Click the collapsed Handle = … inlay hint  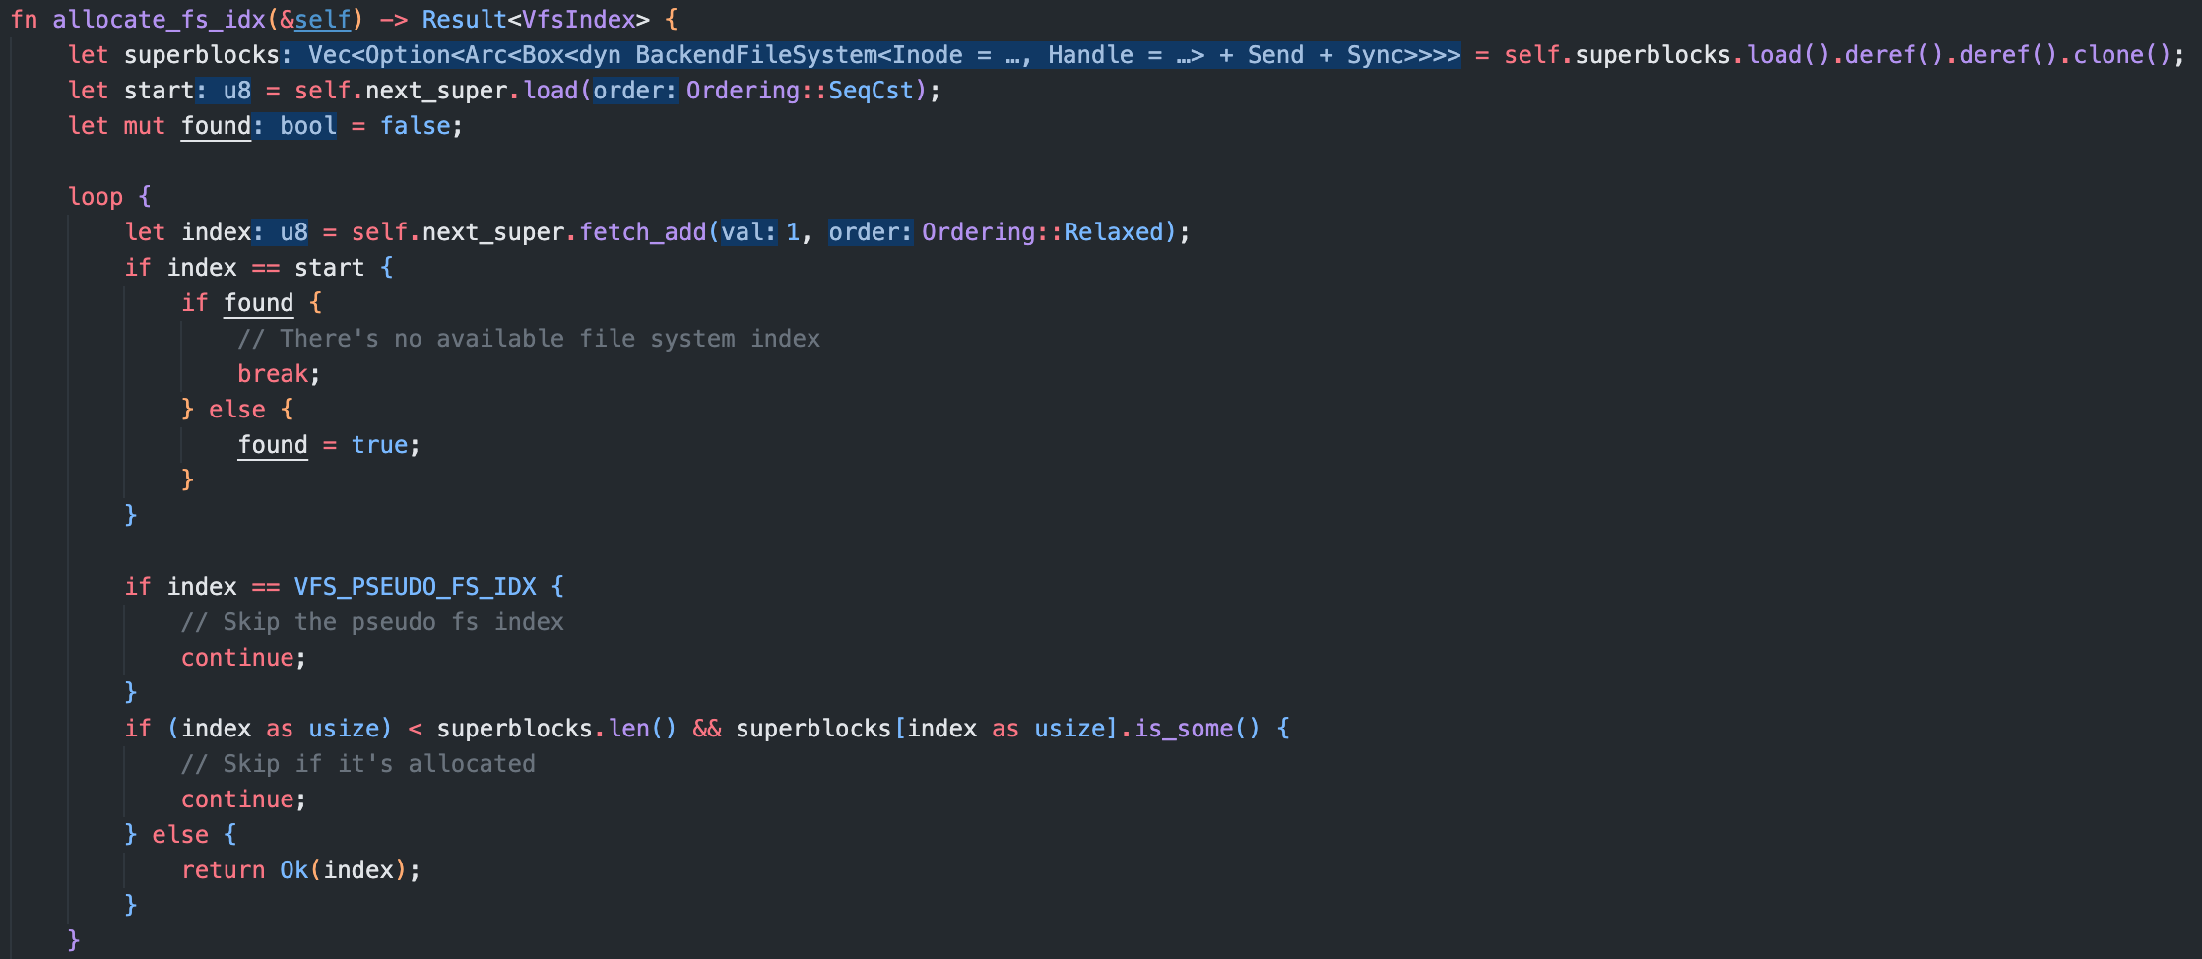1118,55
